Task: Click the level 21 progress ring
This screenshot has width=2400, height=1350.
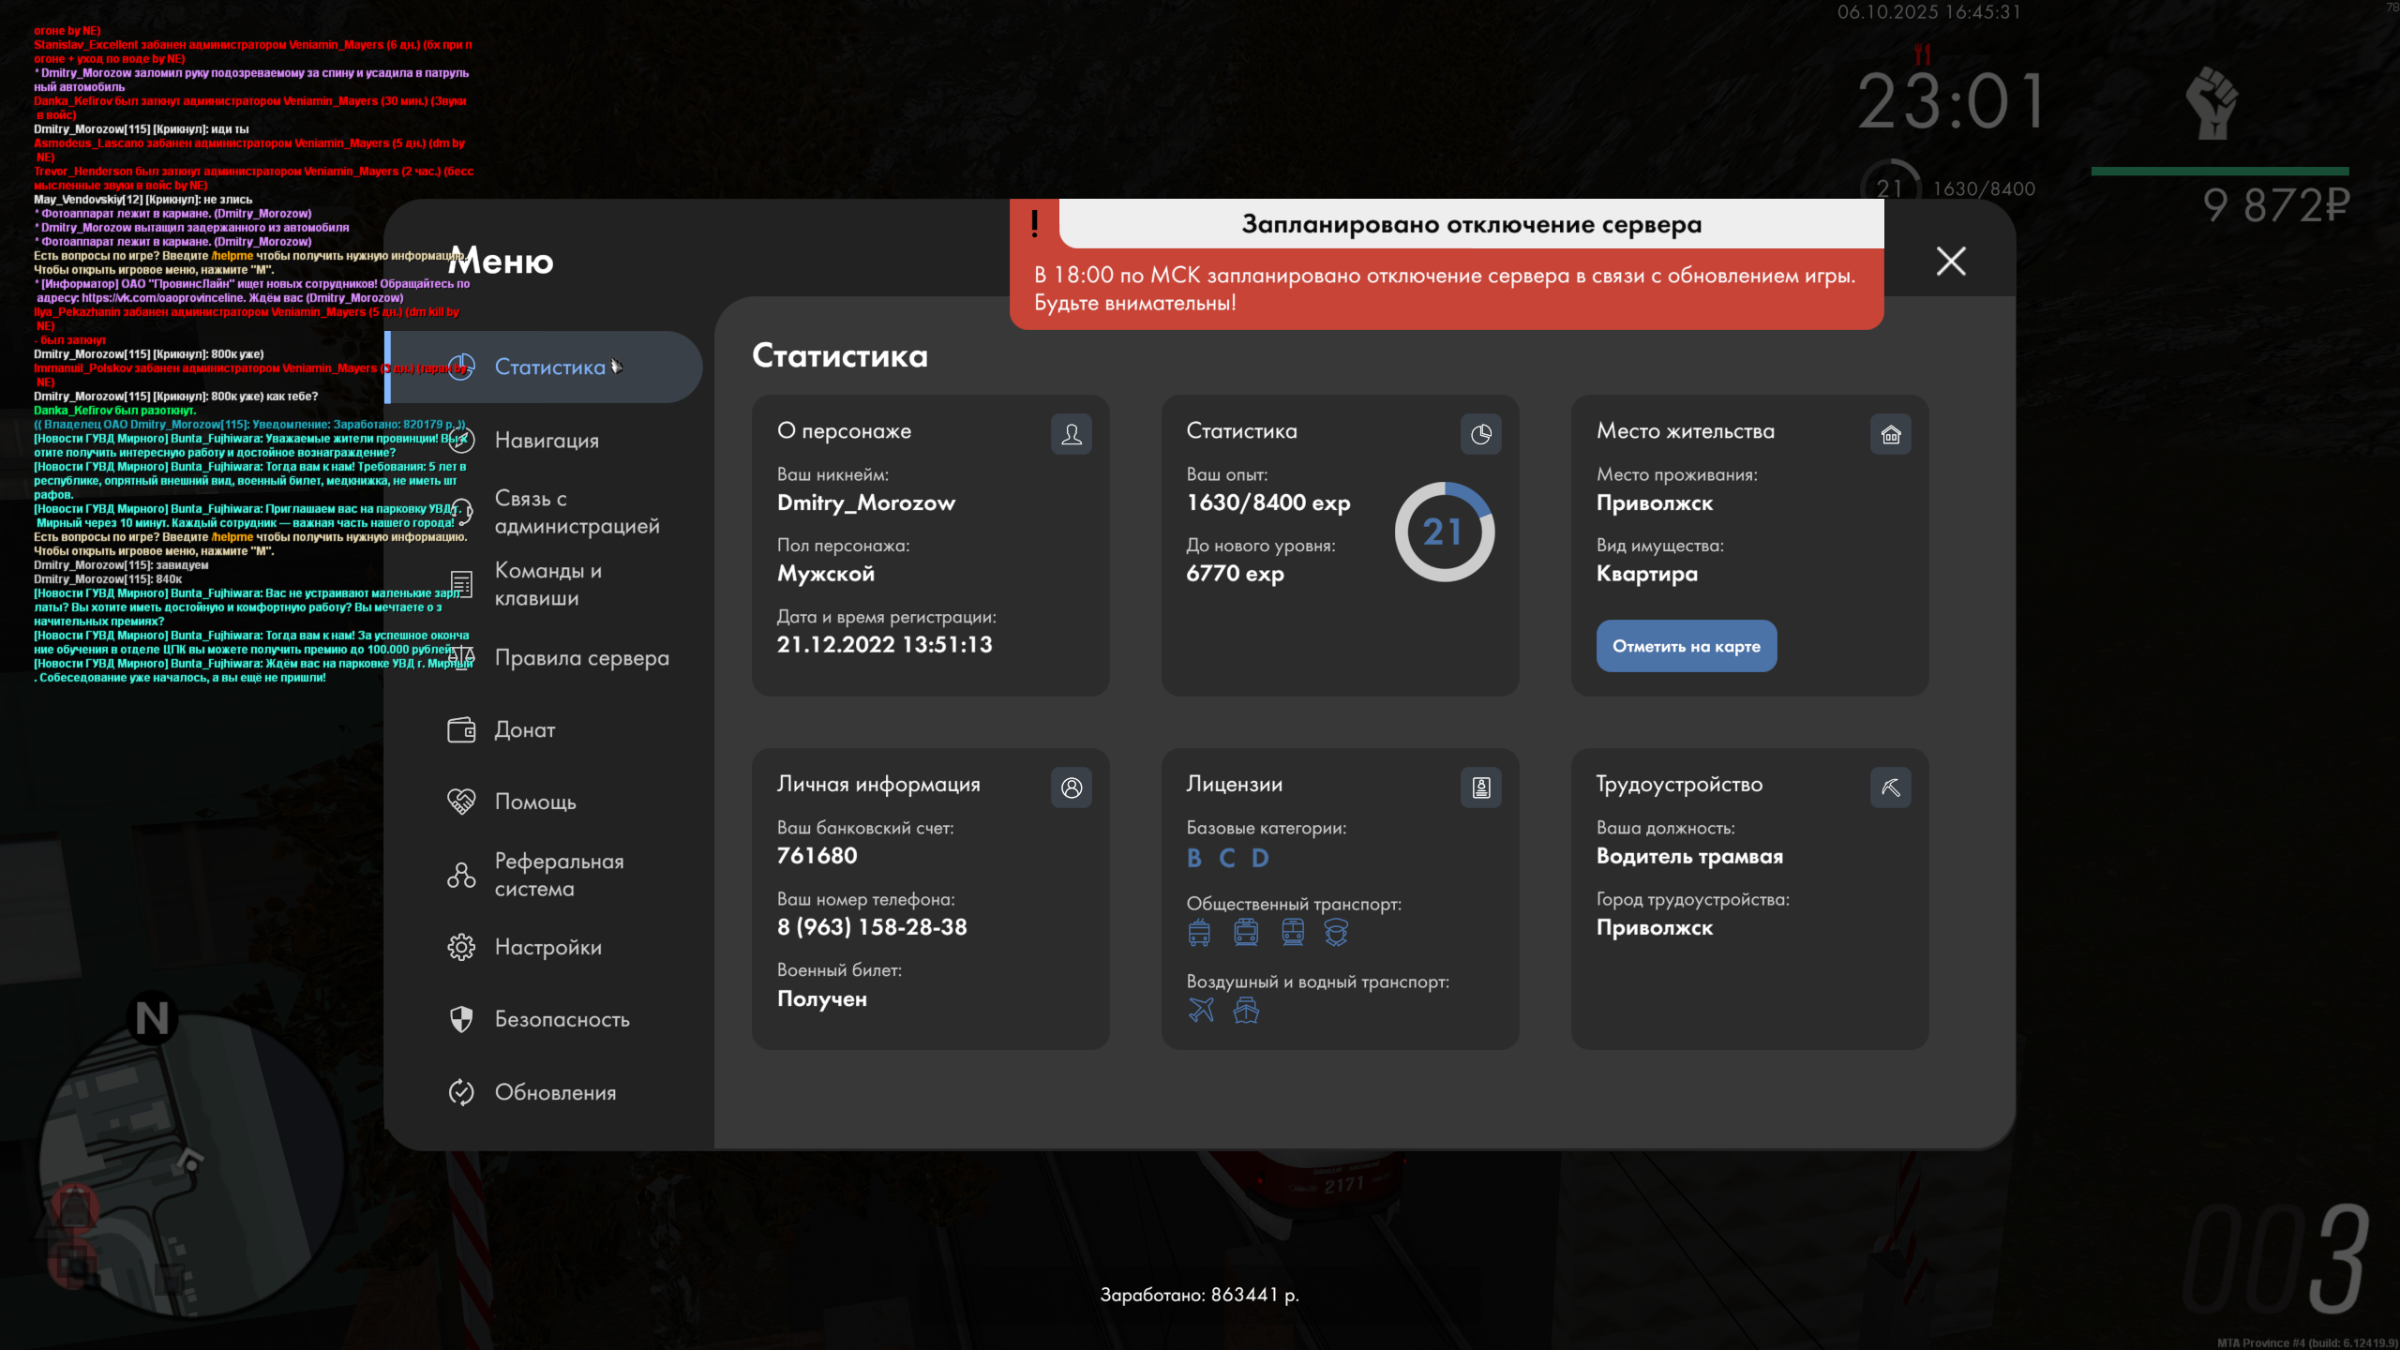Action: point(1444,532)
